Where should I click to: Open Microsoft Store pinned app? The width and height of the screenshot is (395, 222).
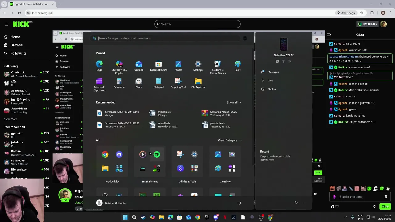(159, 66)
